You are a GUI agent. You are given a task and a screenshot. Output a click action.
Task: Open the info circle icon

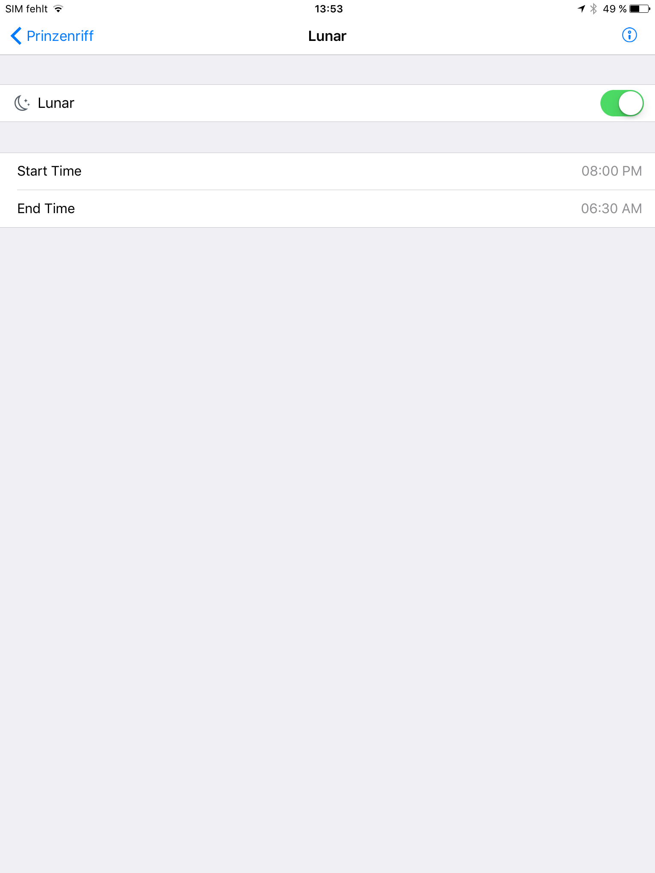(x=629, y=35)
